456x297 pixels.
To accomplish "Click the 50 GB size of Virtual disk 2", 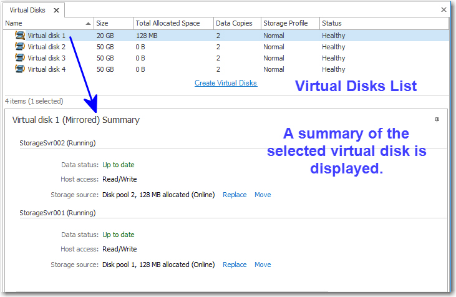I will [105, 47].
